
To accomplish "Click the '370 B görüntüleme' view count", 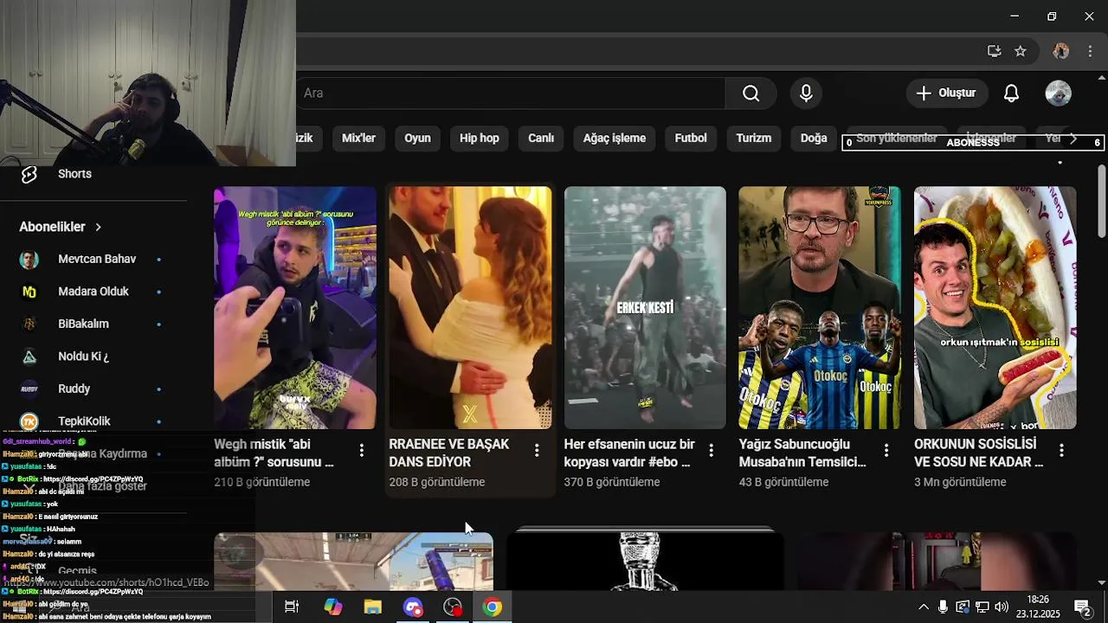I will (x=612, y=482).
